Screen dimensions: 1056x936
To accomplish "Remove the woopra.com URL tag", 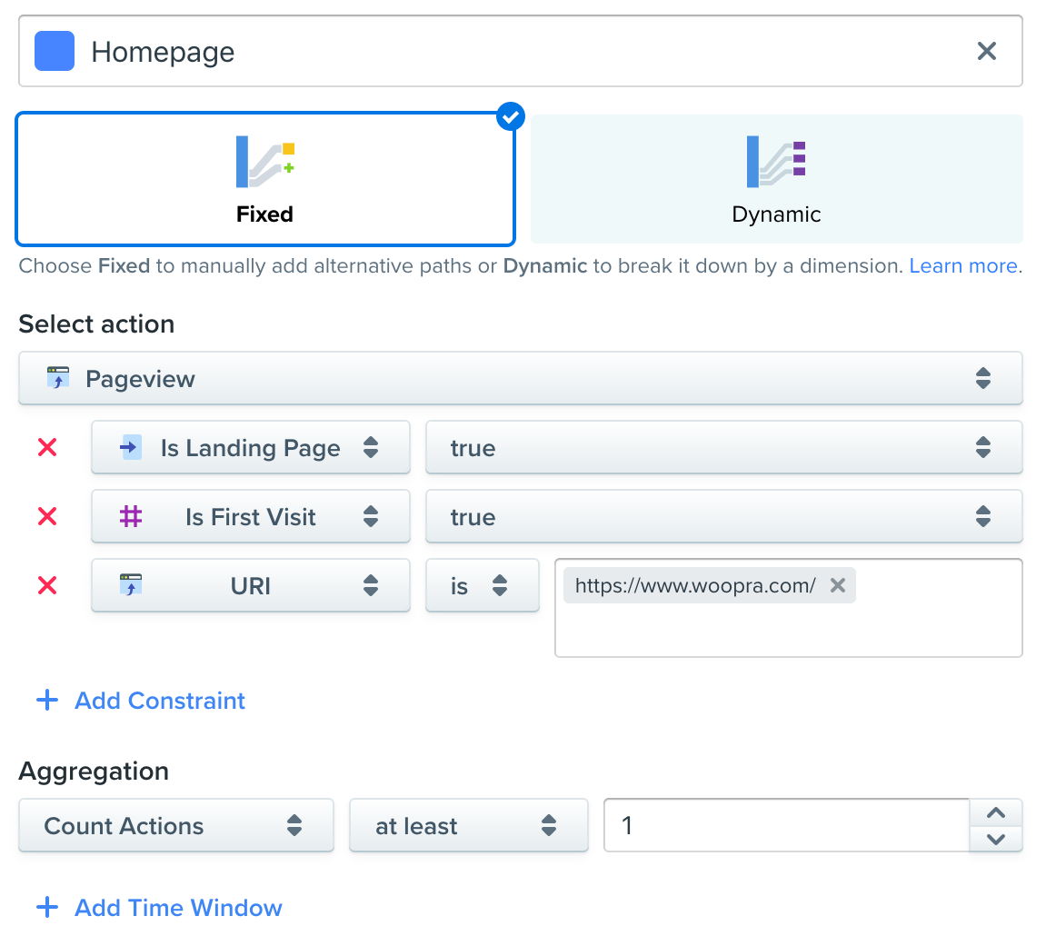I will [x=838, y=586].
